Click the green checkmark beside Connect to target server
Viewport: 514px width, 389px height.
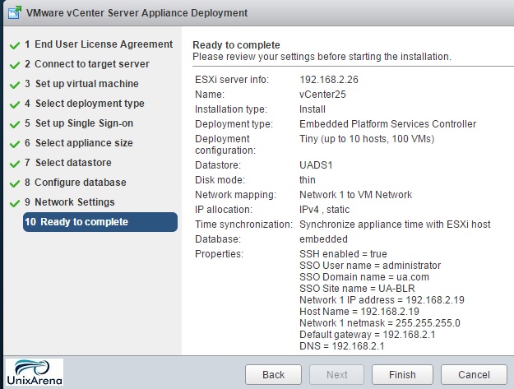pyautogui.click(x=15, y=65)
